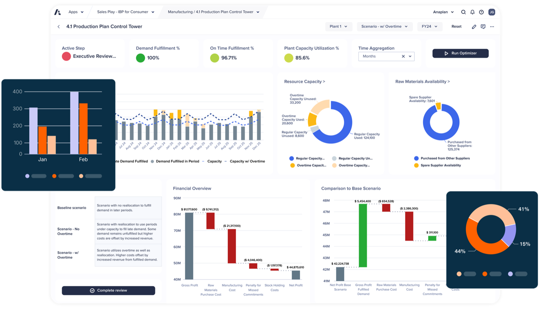Open the Apps menu

(76, 12)
